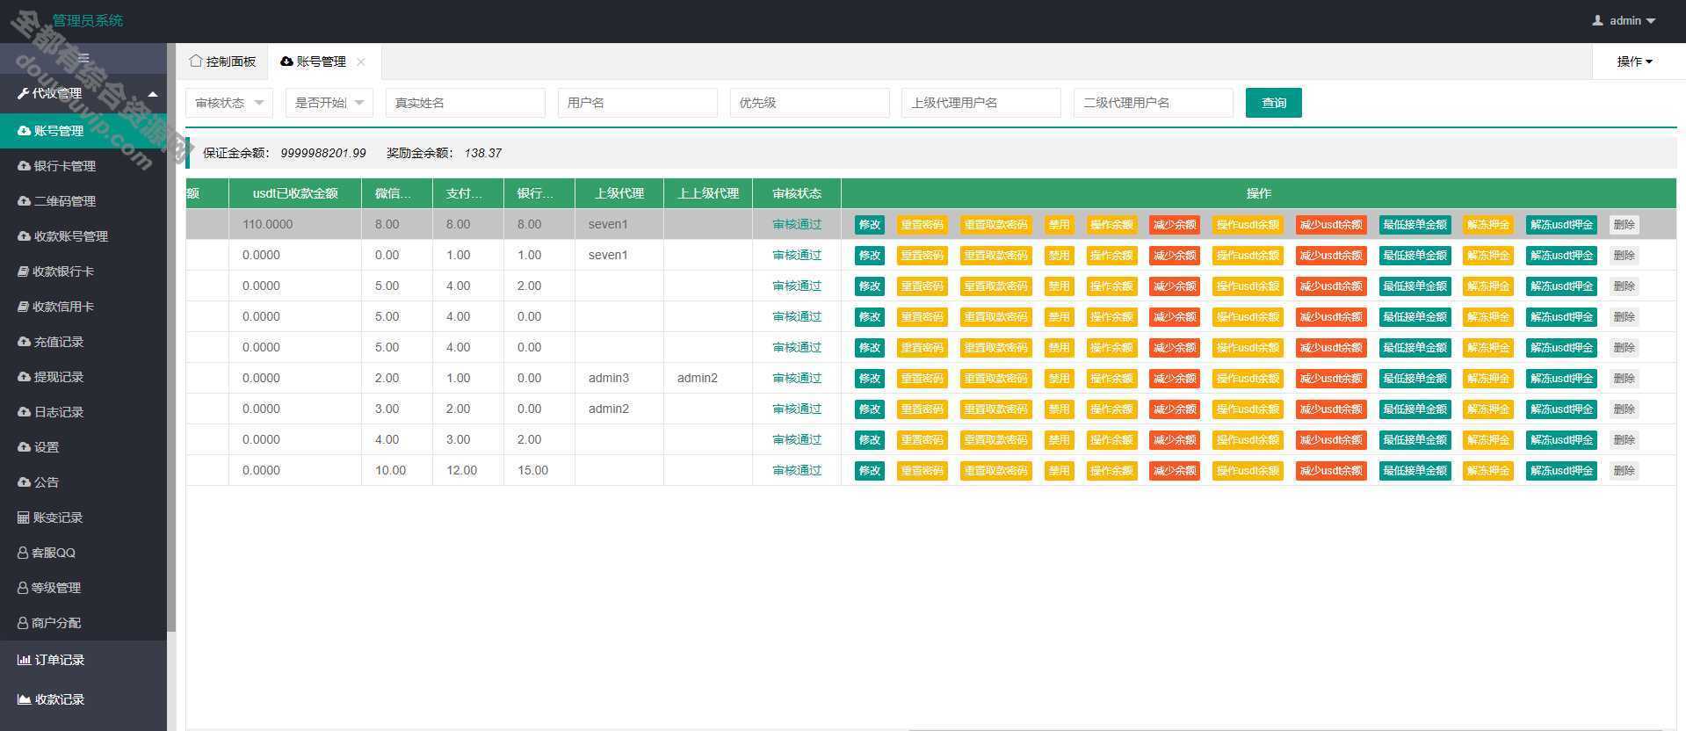Click the cloud icon beside 充值记录
Image resolution: width=1686 pixels, height=731 pixels.
click(x=24, y=342)
